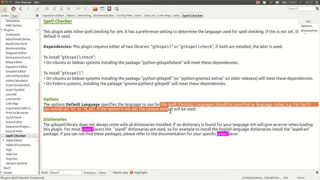Open the battery indicator showing 100%
This screenshot has height=180, width=320.
pyautogui.click(x=289, y=2)
